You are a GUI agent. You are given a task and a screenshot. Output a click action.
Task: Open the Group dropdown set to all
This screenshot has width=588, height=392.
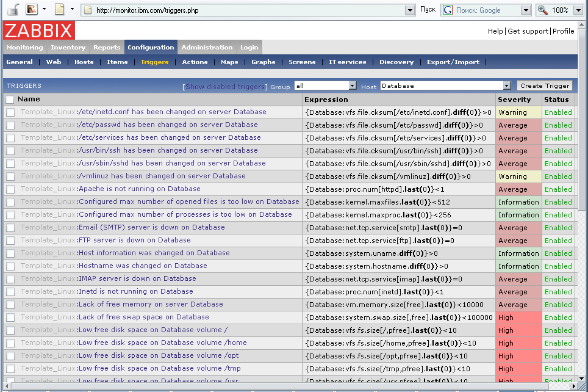[x=325, y=86]
